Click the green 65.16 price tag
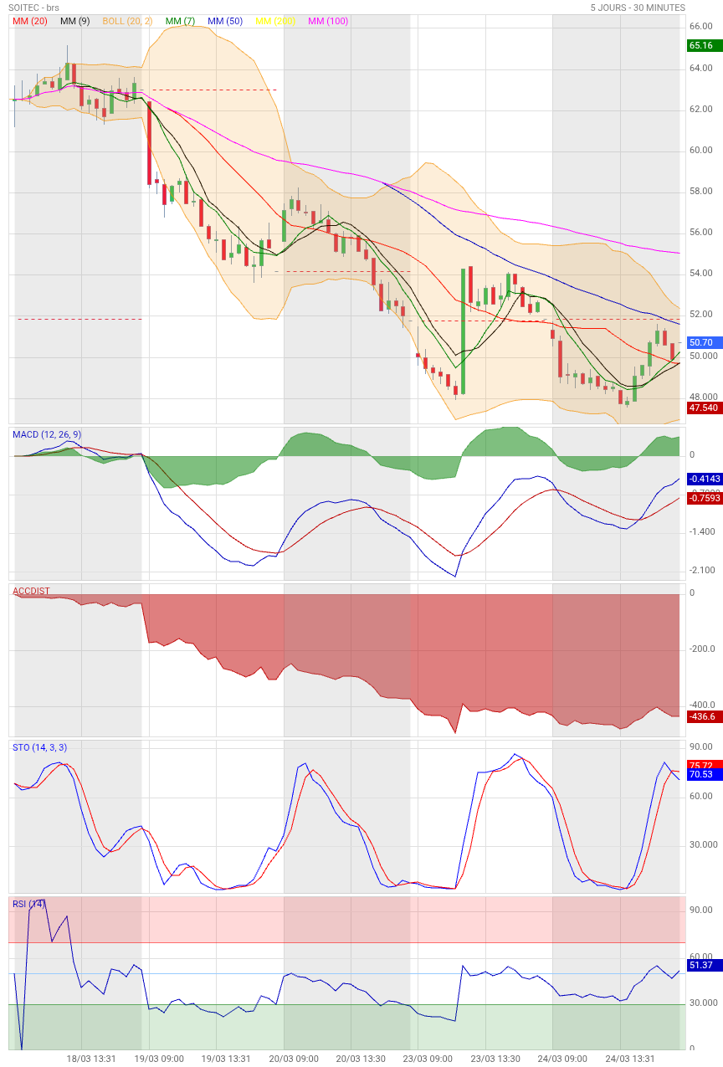 pyautogui.click(x=705, y=45)
